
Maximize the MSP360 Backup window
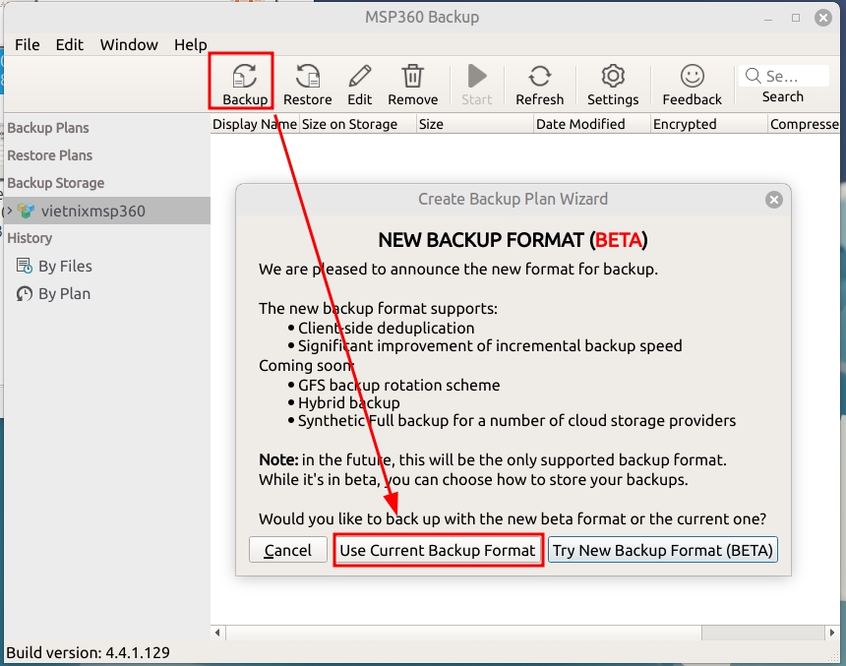[796, 18]
